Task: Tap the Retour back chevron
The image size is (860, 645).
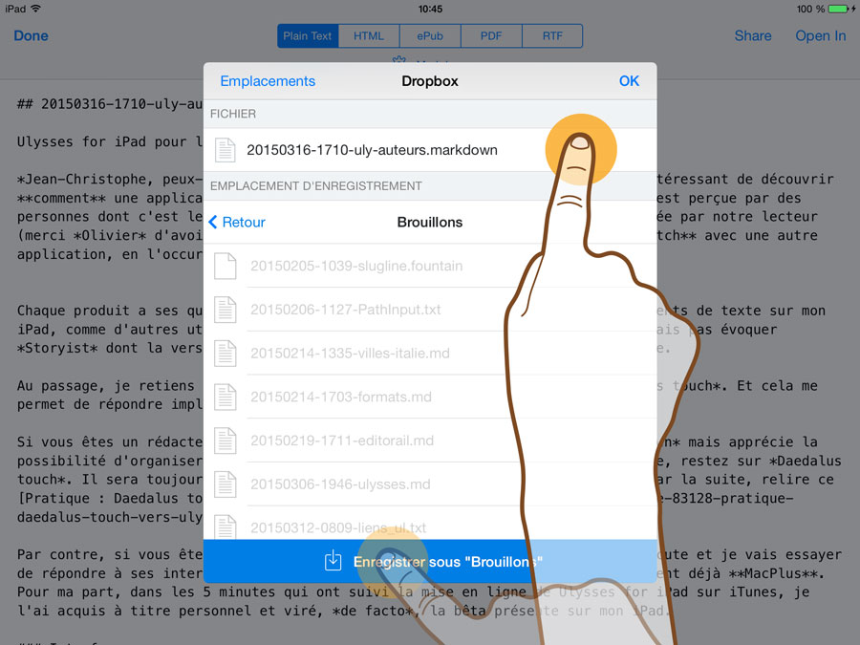Action: click(237, 222)
